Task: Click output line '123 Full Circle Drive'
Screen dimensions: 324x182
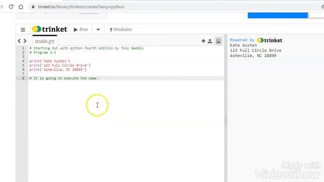Action: tap(256, 51)
